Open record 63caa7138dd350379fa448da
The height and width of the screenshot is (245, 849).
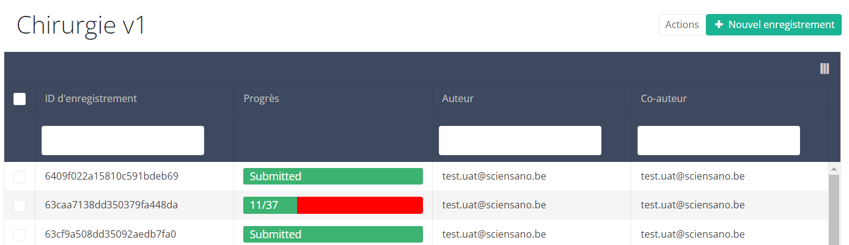click(112, 205)
